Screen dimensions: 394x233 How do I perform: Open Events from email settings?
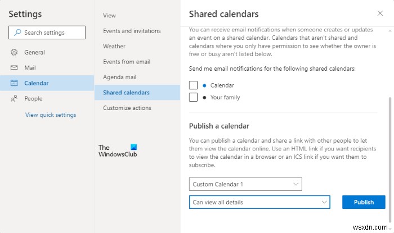click(x=127, y=62)
